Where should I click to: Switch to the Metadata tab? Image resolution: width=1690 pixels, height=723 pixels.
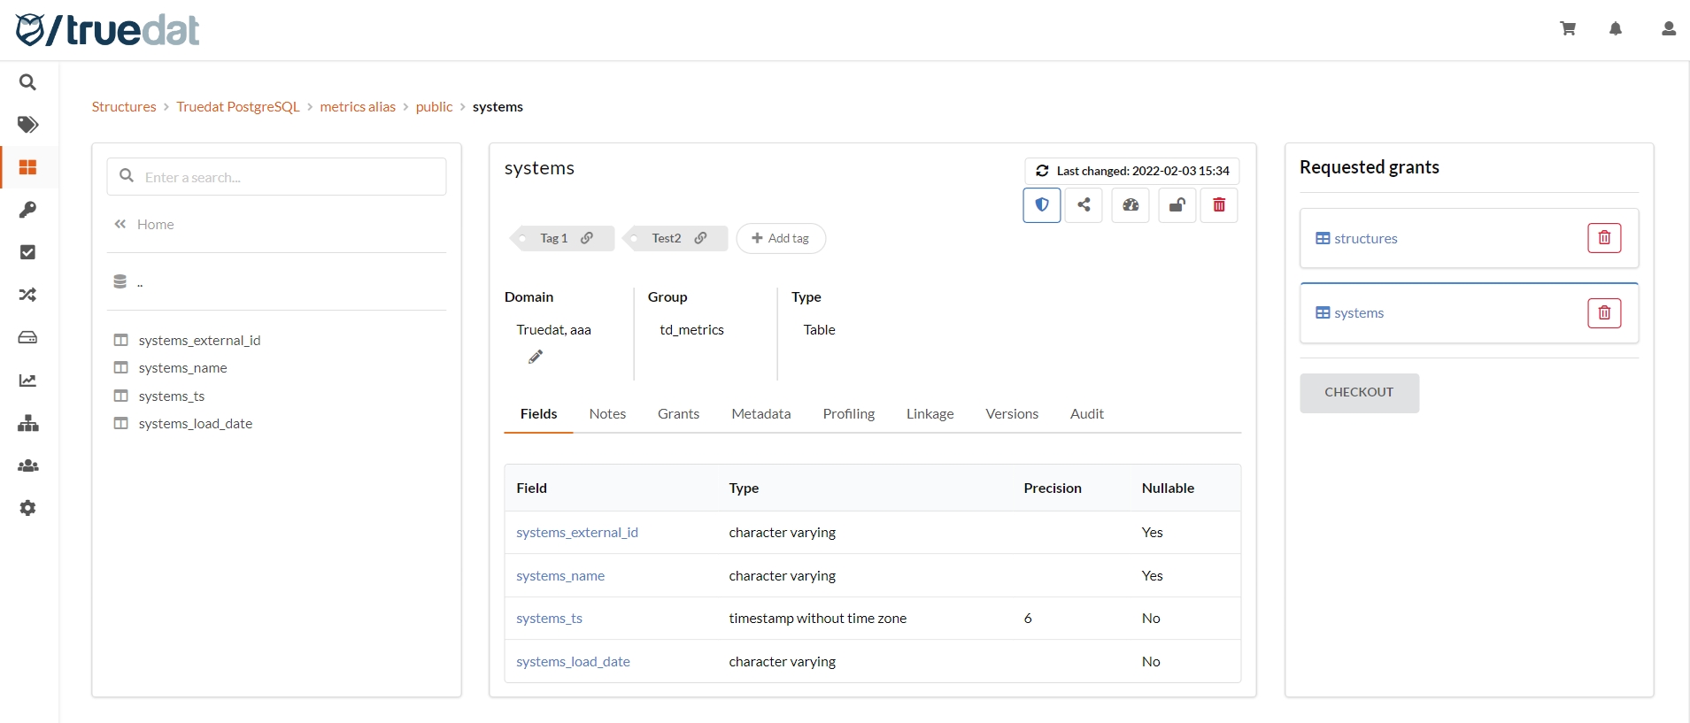point(760,414)
